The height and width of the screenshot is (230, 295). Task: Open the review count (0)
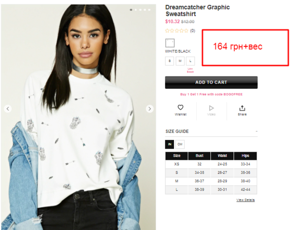point(192,31)
